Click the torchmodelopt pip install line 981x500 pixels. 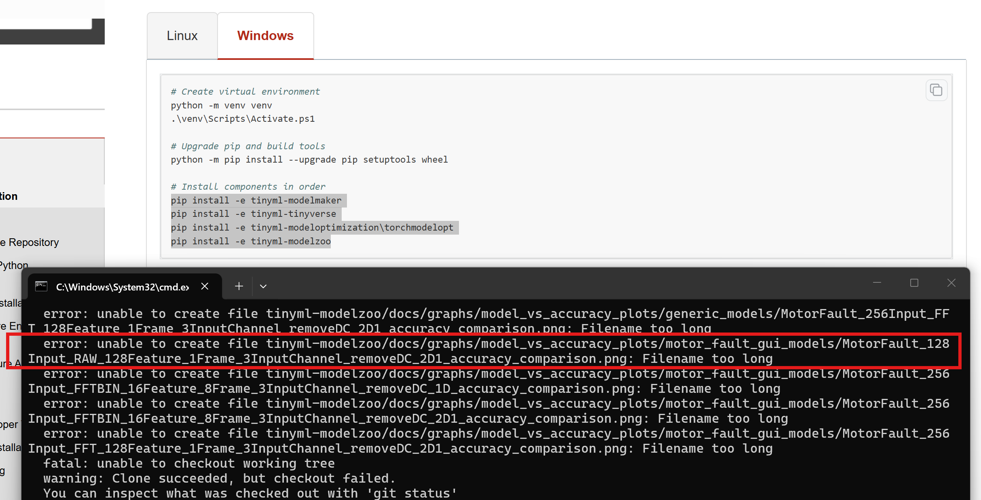(312, 227)
